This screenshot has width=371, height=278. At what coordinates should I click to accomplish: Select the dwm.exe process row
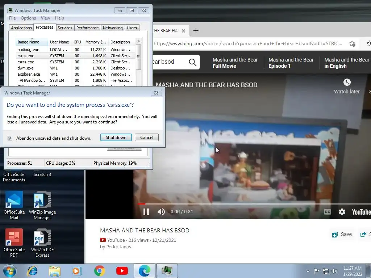[75, 68]
